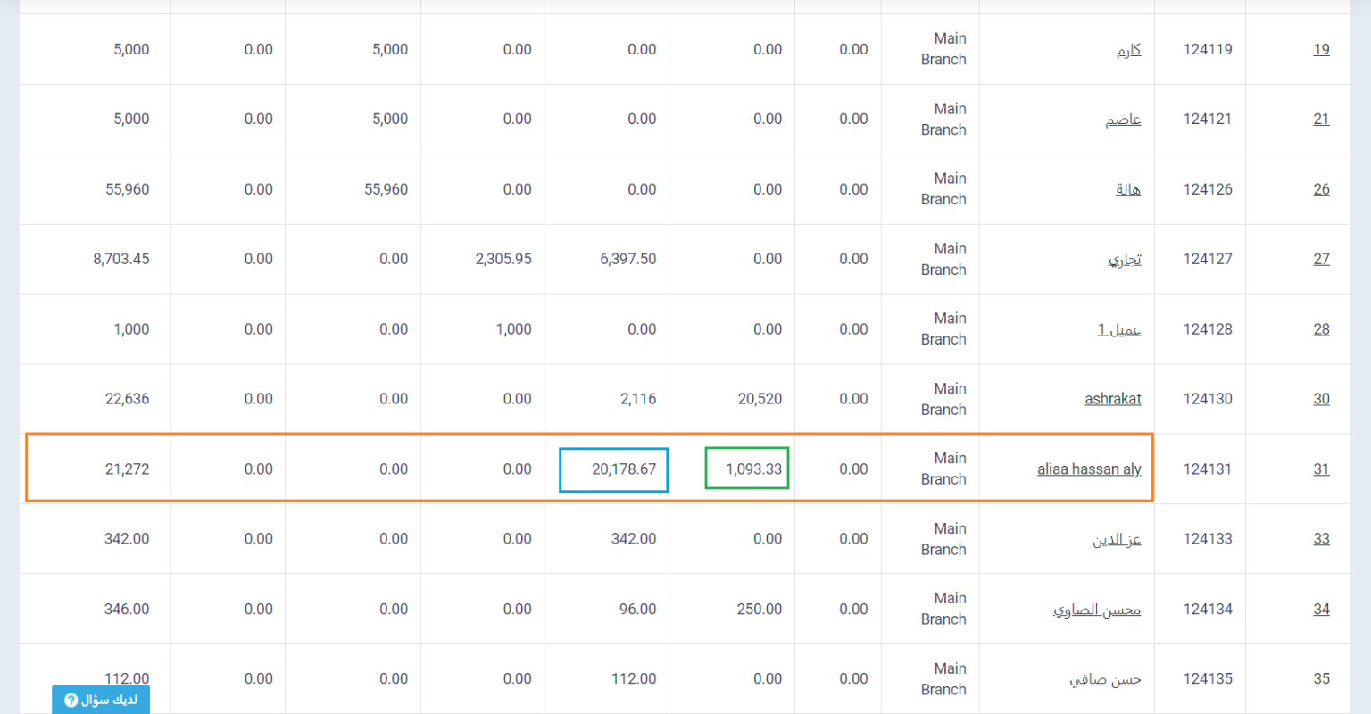Select client code 124133
This screenshot has height=714, width=1371.
click(x=1208, y=539)
